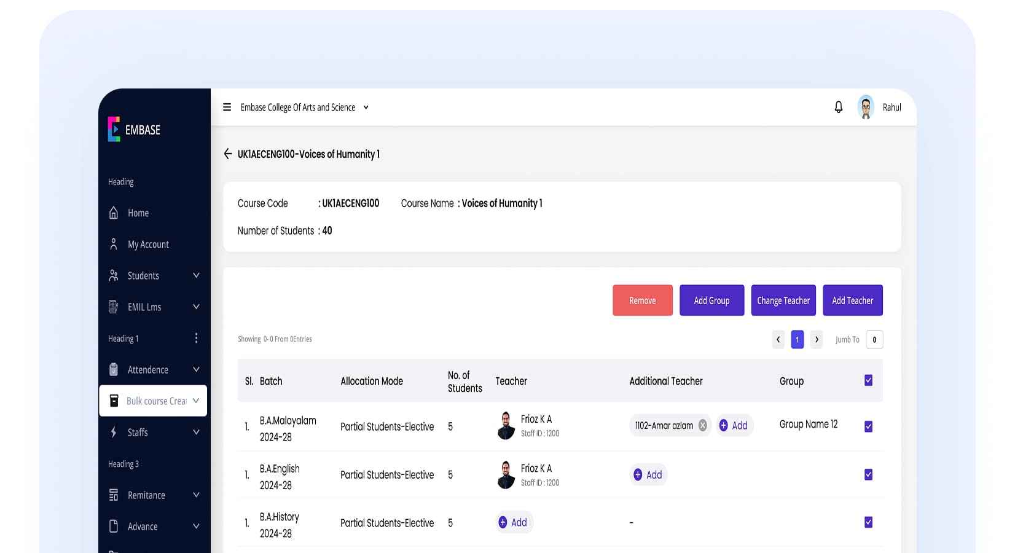This screenshot has height=553, width=1015.
Task: Click the Home house icon
Action: (x=114, y=213)
